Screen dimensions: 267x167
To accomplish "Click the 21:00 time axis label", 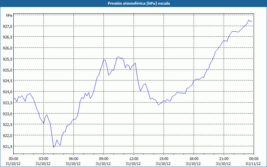I will pyautogui.click(x=224, y=159).
